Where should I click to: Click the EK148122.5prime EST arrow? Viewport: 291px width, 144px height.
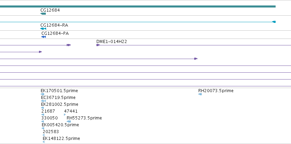coord(44,142)
